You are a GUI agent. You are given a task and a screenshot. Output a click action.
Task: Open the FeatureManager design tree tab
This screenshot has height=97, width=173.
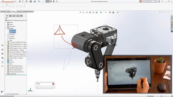[7, 16]
